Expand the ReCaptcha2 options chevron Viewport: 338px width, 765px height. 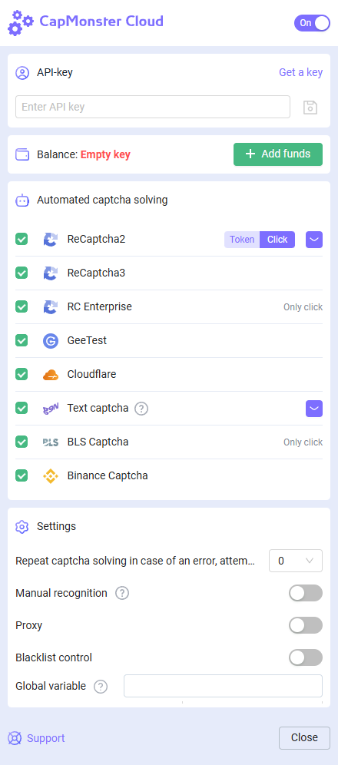coord(314,240)
